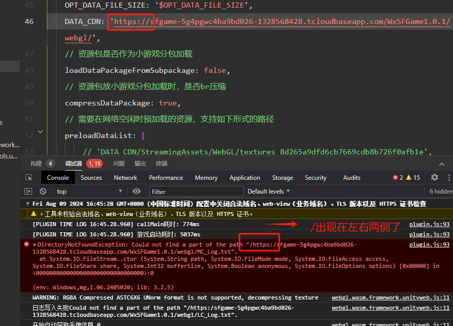This screenshot has width=453, height=326.
Task: Click the 游戏启动耗时: 5037ms log message
Action: click(x=169, y=234)
